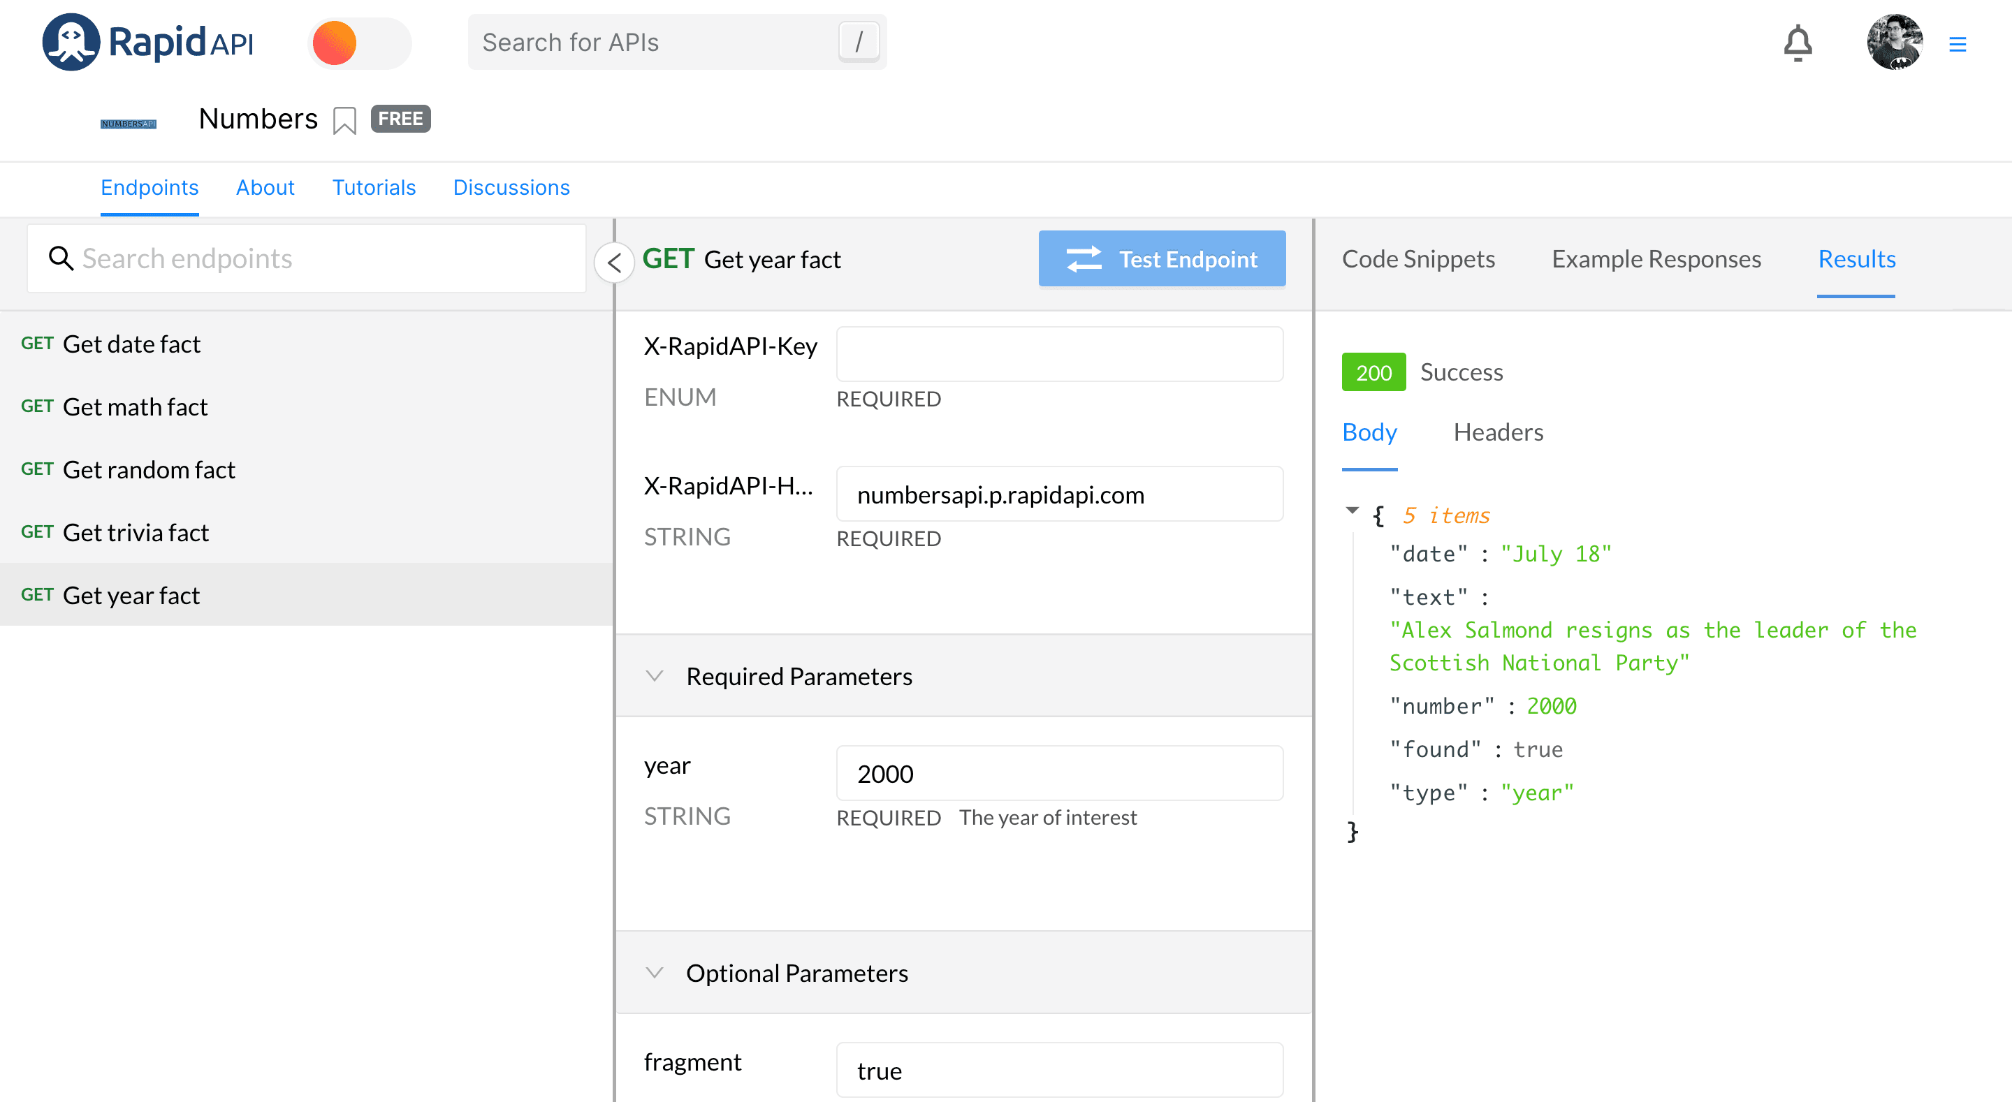Click the Alex Salmond text value
This screenshot has height=1102, width=2012.
pos(1653,646)
